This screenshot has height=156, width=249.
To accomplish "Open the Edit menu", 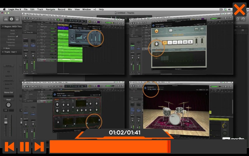I will [x=32, y=9].
